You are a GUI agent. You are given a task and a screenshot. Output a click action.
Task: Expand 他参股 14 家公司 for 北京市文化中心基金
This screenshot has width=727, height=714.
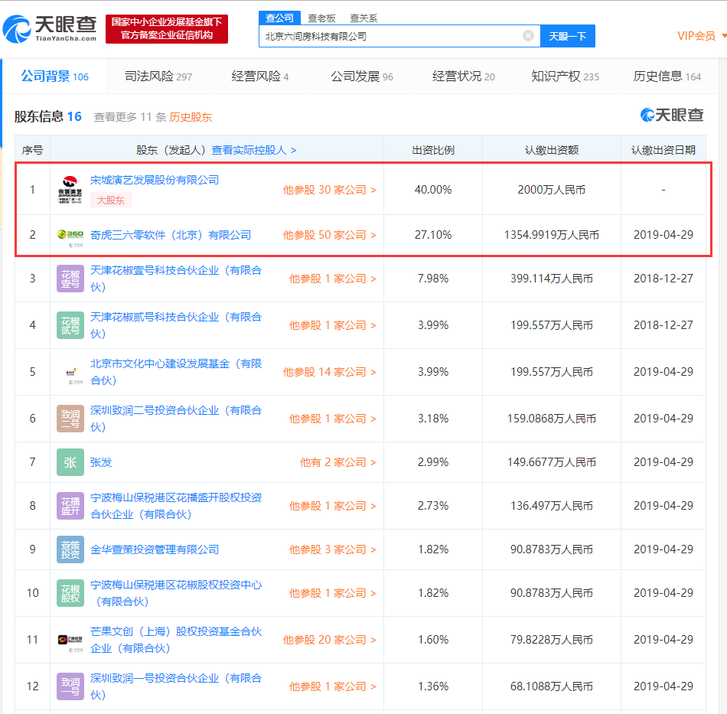(329, 372)
